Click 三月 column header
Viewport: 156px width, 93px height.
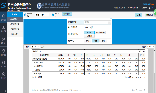(81, 55)
